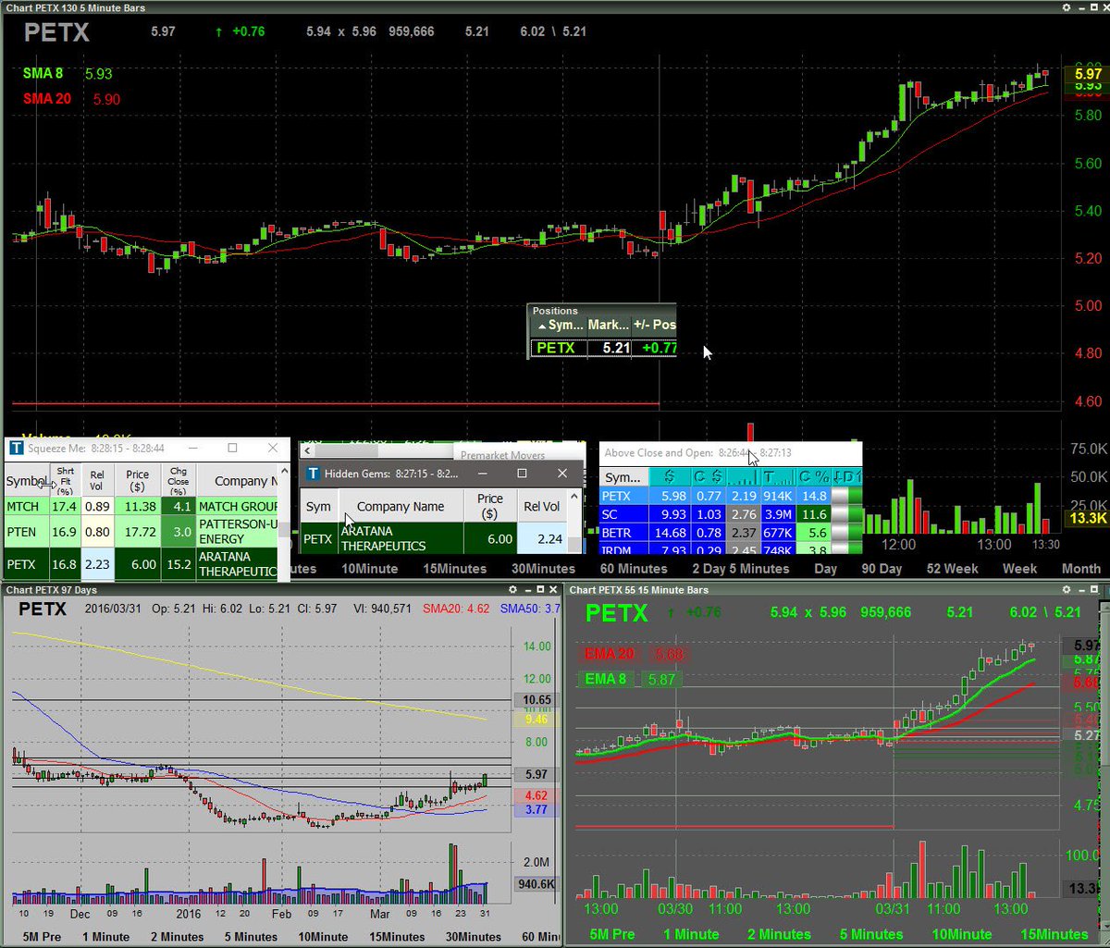Select SC row in Above Close and Open

tap(731, 513)
